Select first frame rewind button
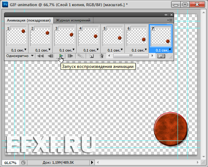 click(41, 56)
